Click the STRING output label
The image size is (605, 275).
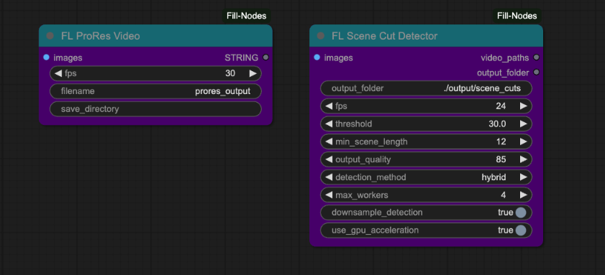242,57
